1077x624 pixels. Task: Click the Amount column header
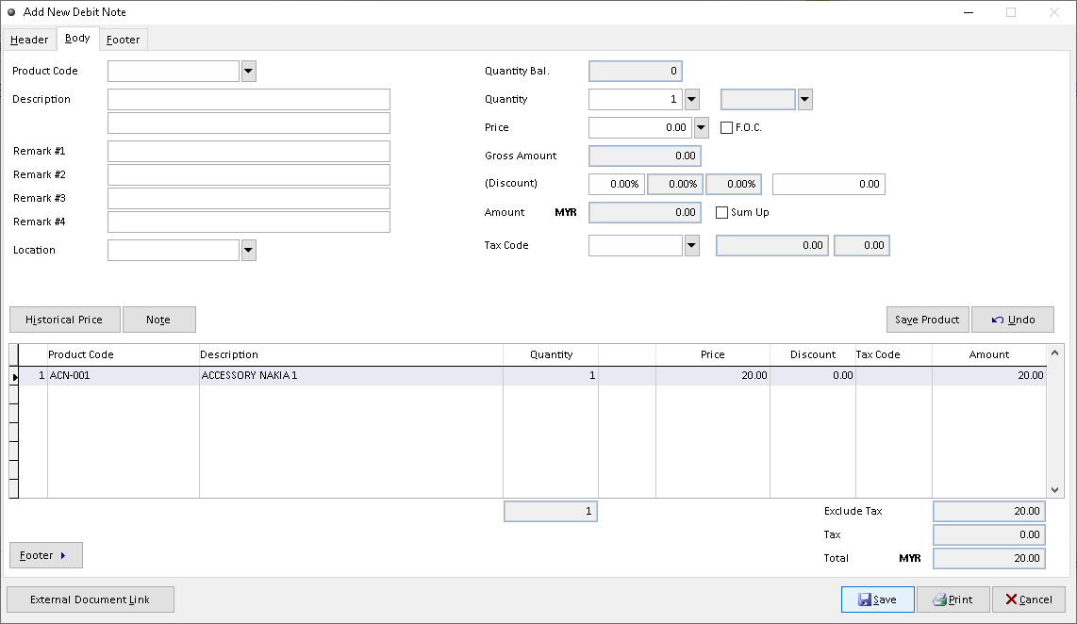click(x=989, y=355)
